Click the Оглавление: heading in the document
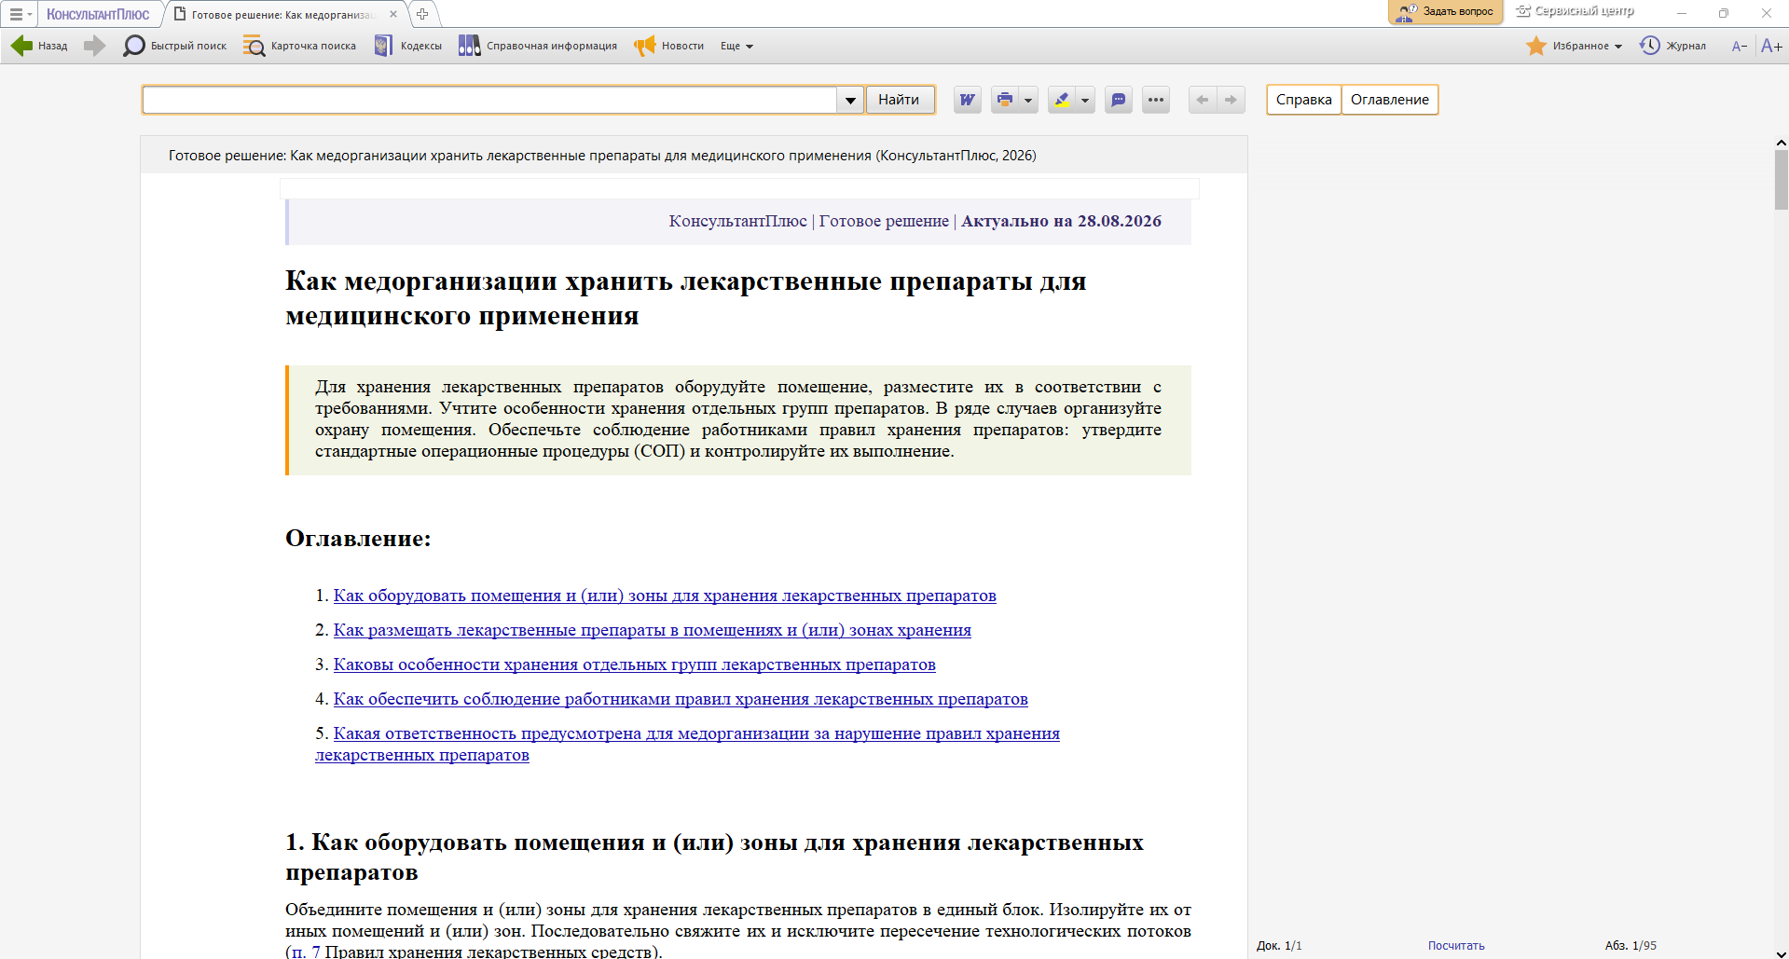 pyautogui.click(x=358, y=539)
